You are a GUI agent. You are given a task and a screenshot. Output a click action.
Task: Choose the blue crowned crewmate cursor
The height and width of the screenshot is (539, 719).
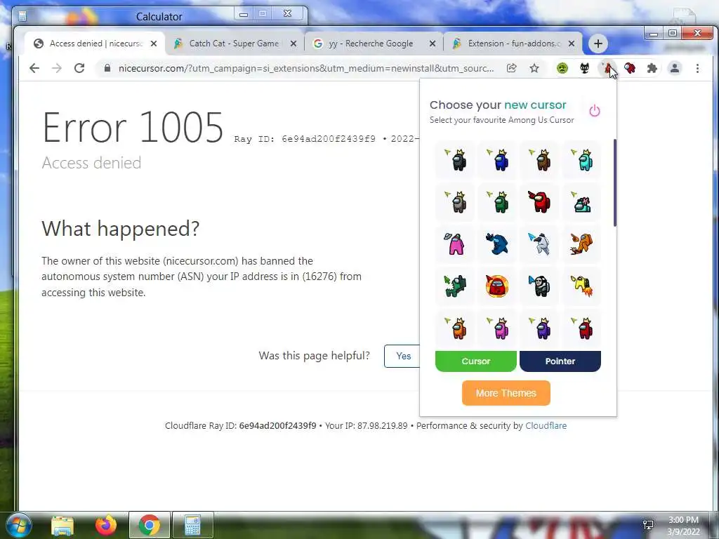498,161
